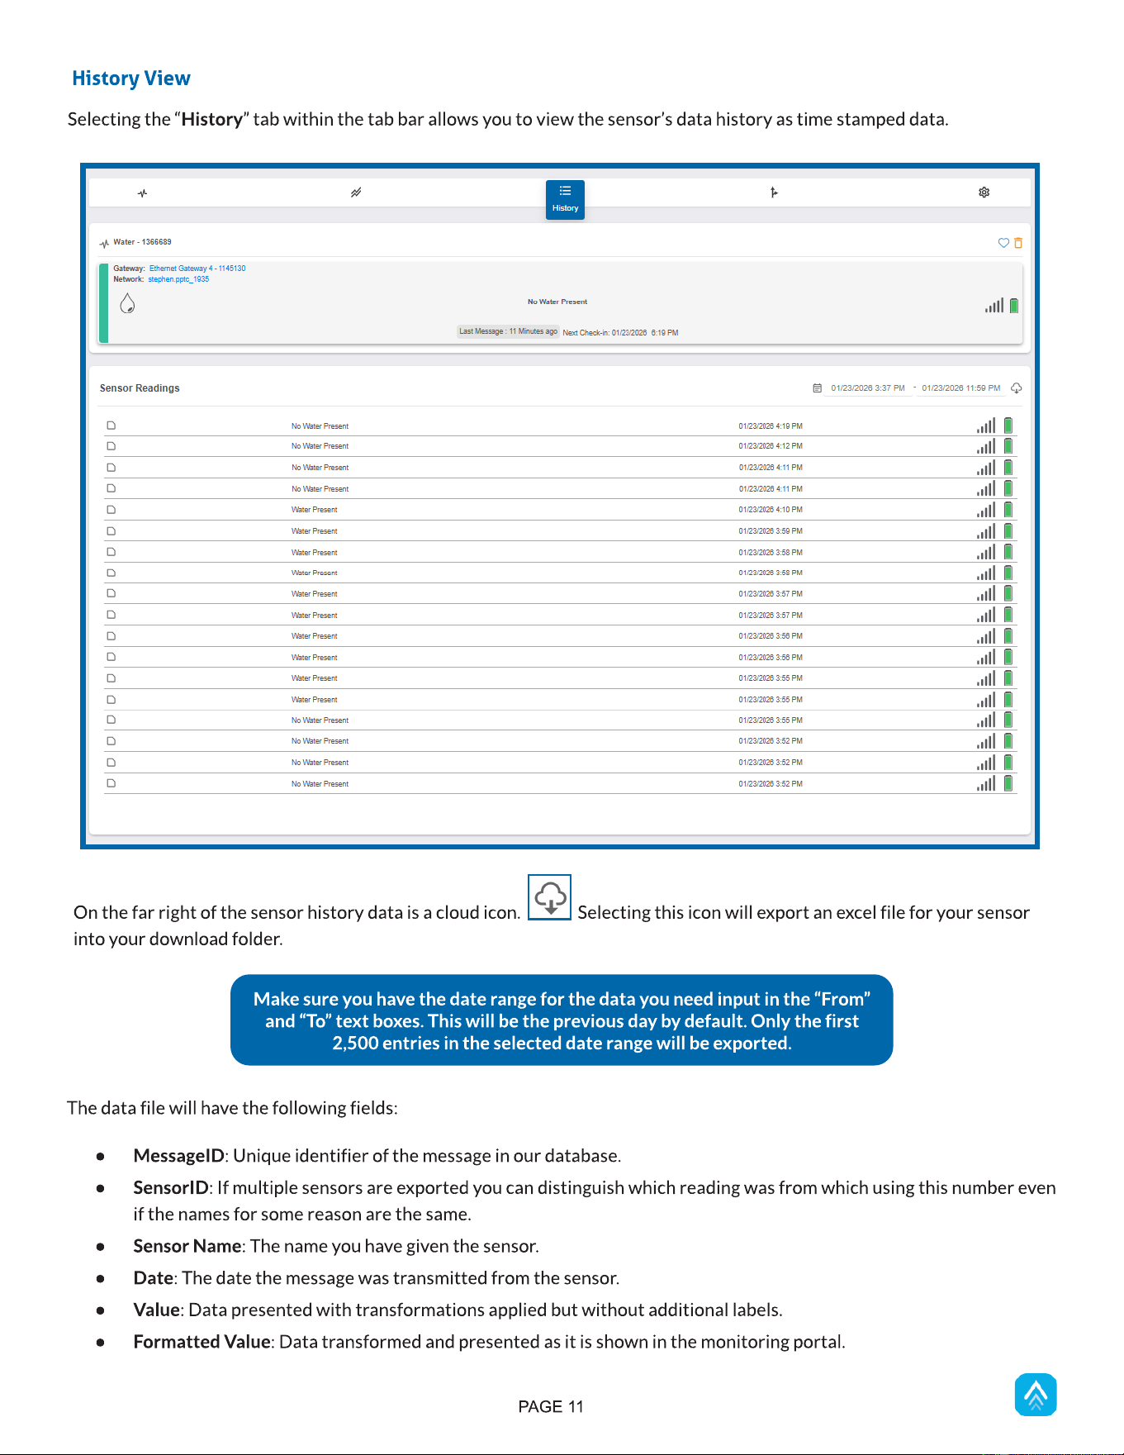Click Water Present in the 4:10 PM row

(314, 510)
